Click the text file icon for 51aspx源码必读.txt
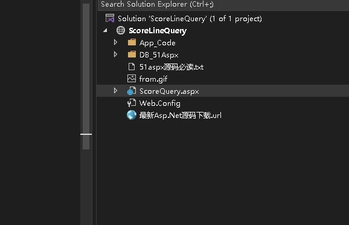The width and height of the screenshot is (349, 225). click(132, 67)
